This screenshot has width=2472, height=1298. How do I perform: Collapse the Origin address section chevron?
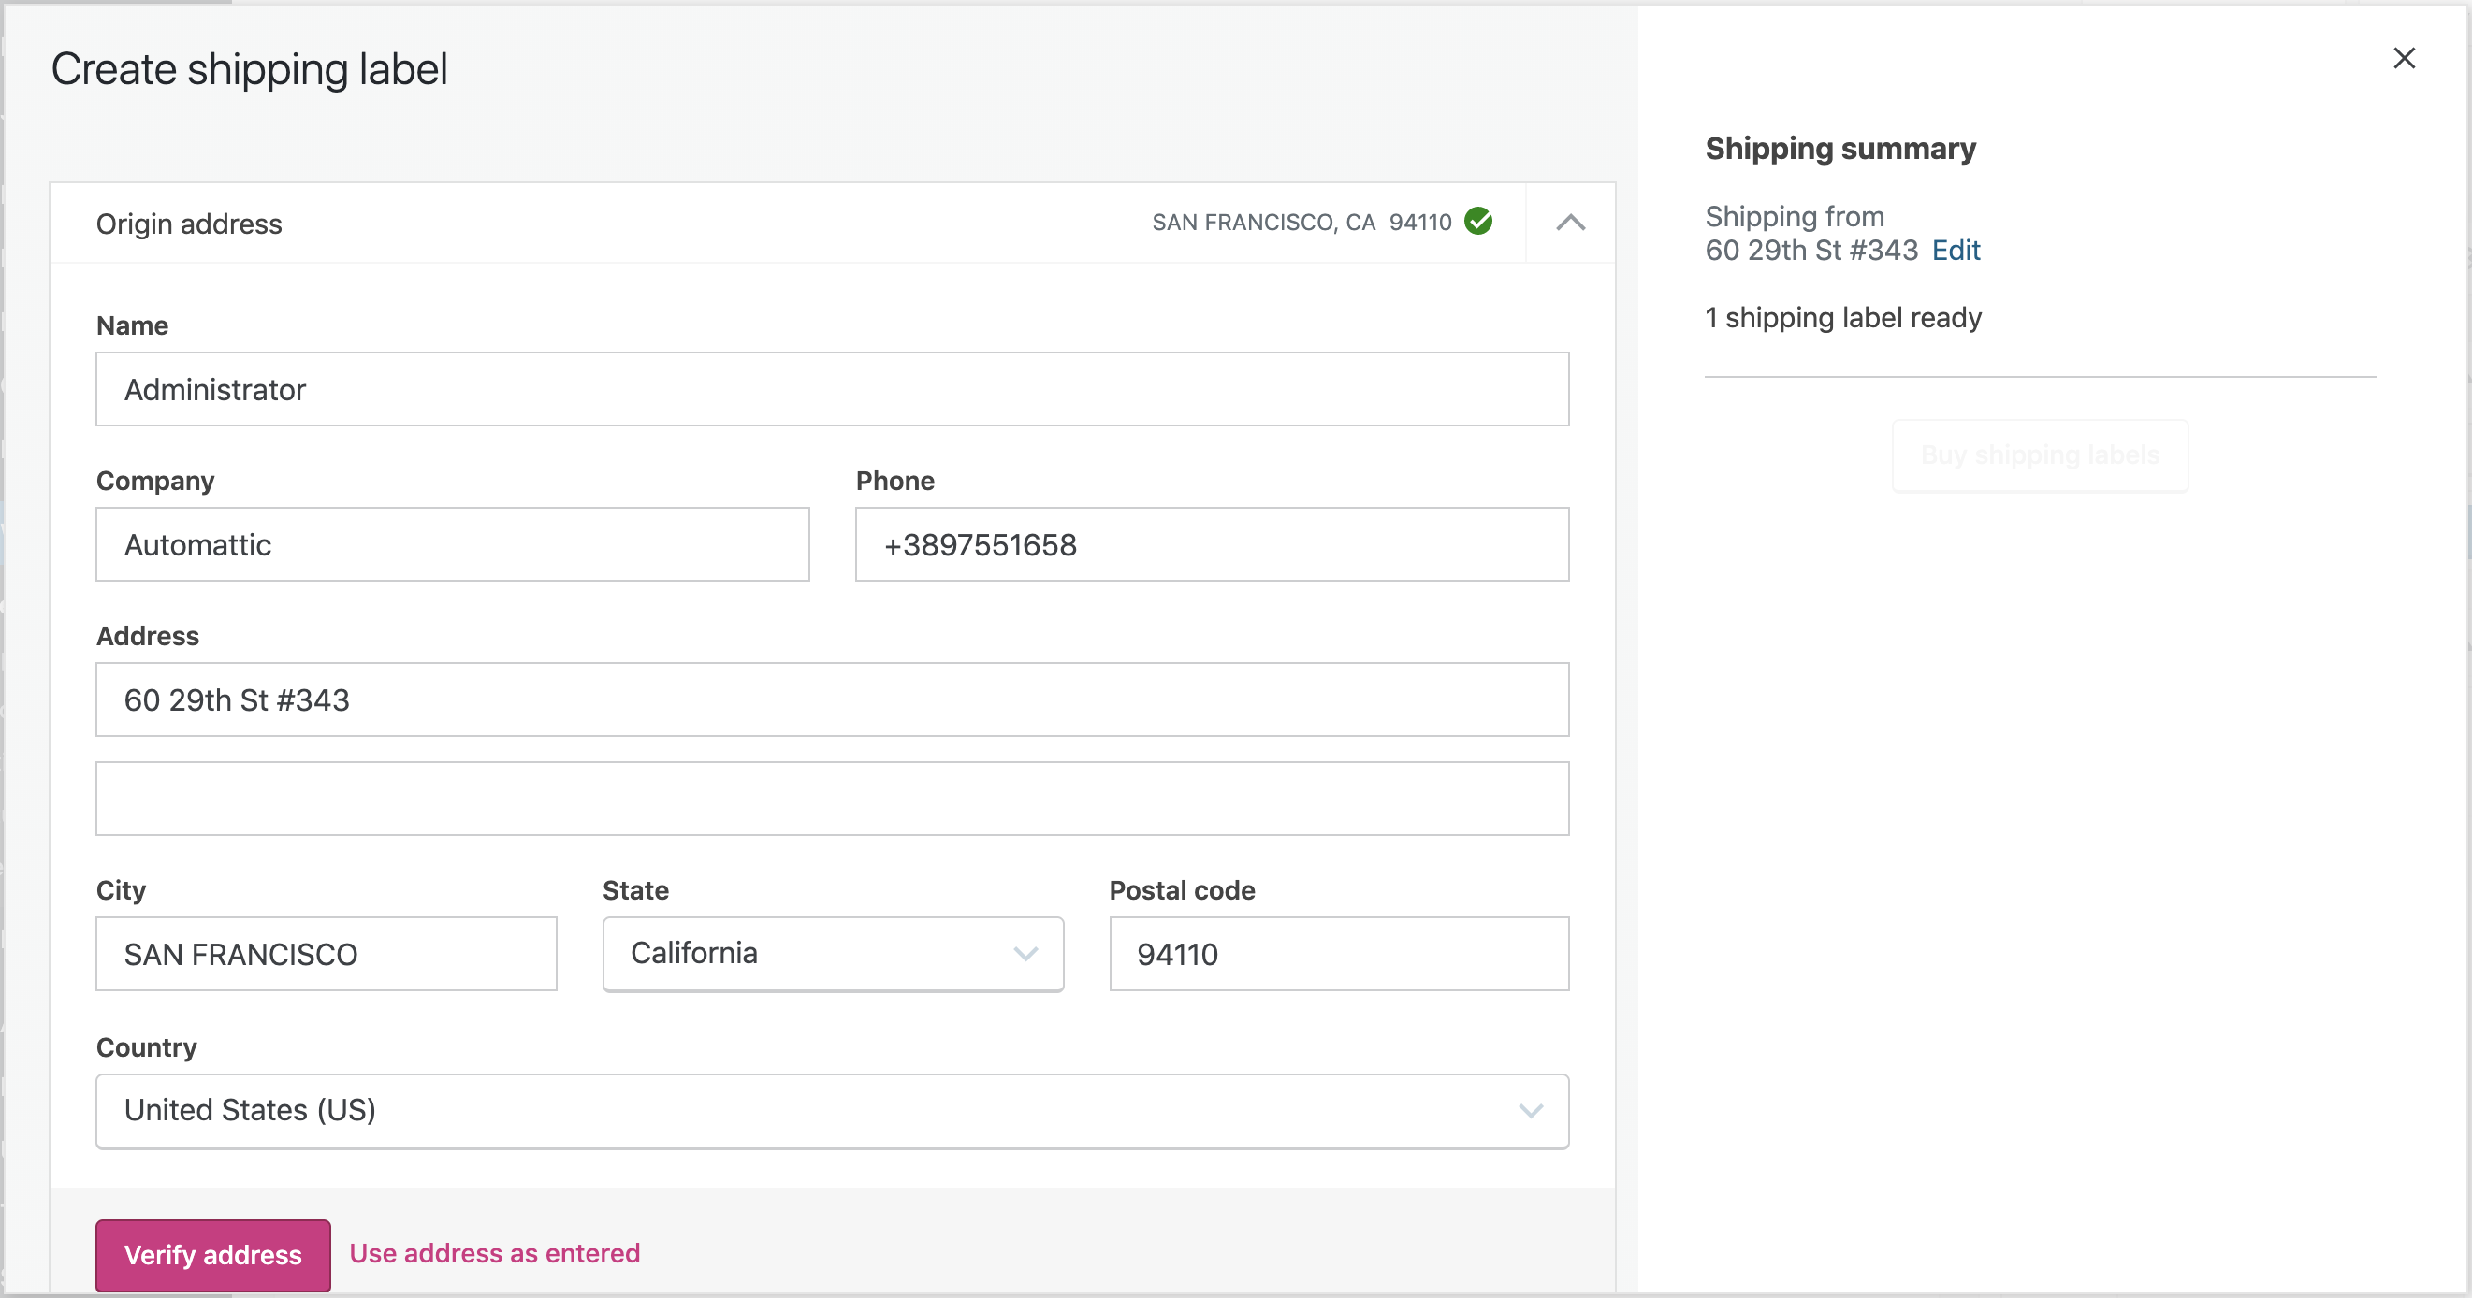tap(1571, 223)
